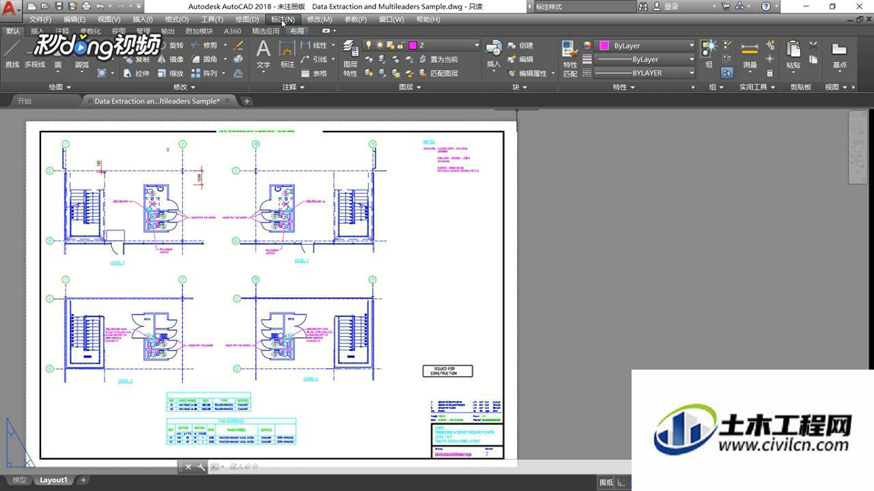Viewport: 874px width, 491px height.
Task: Switch to the A360 ribbon tab
Action: [x=232, y=31]
